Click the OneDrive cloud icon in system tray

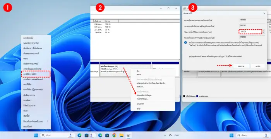[171, 136]
